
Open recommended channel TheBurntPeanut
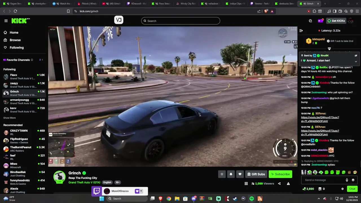coord(24,149)
